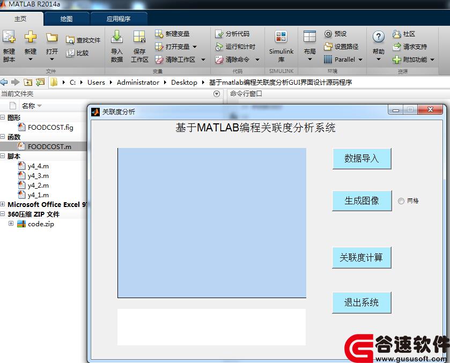Switch to the 绘图 (Plots) tab
450x363 pixels.
(67, 19)
